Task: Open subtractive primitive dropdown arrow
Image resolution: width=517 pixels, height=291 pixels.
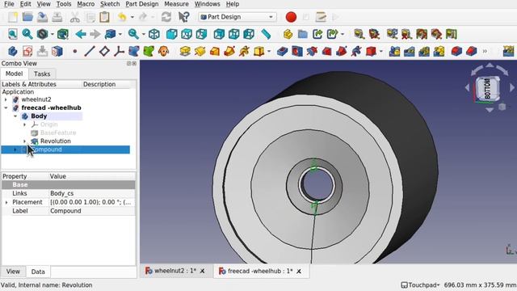Action: (x=381, y=51)
